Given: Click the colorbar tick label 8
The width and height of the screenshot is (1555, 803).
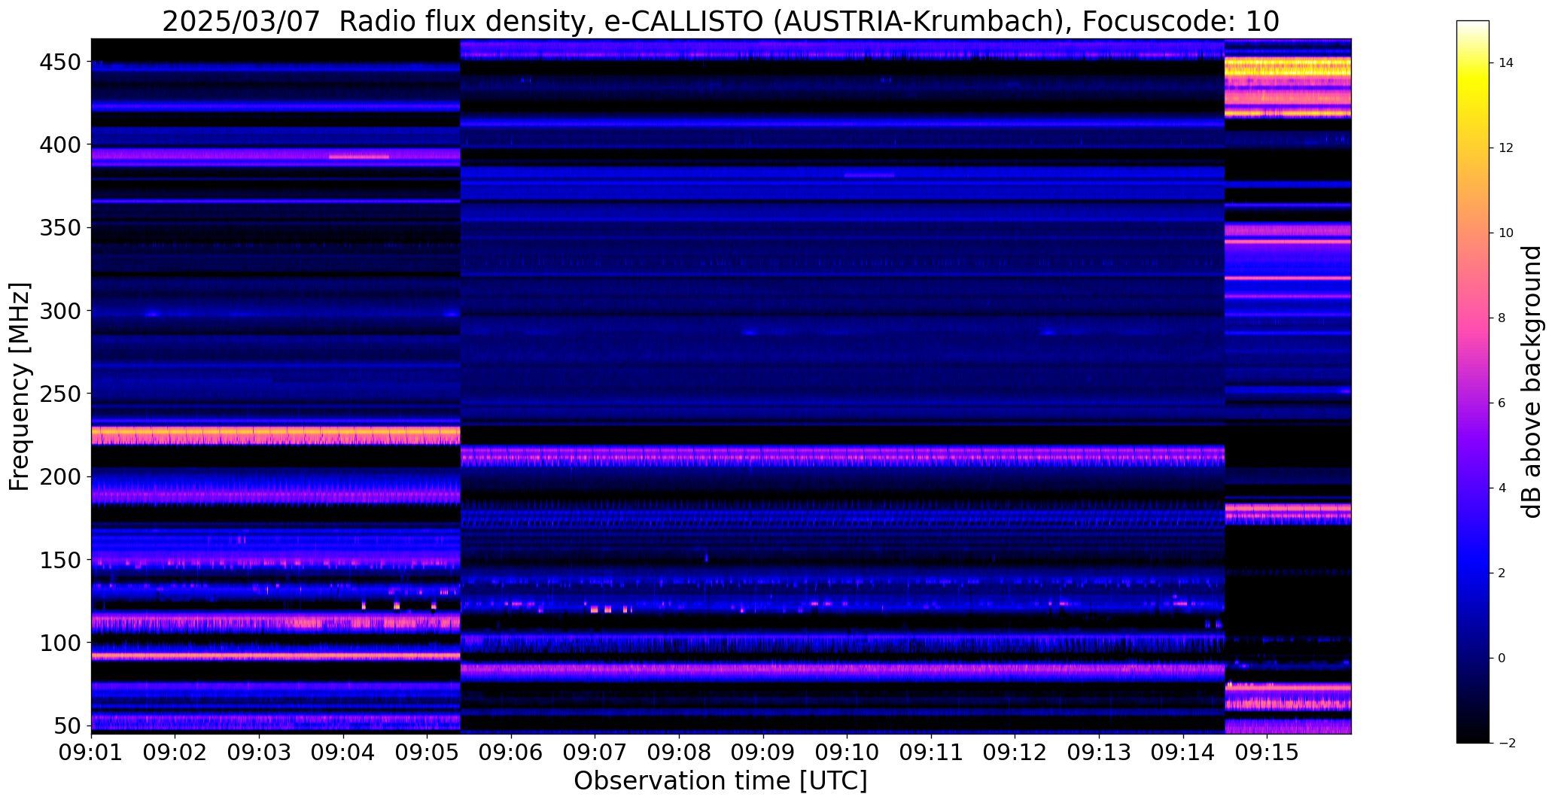Looking at the screenshot, I should click(x=1502, y=318).
